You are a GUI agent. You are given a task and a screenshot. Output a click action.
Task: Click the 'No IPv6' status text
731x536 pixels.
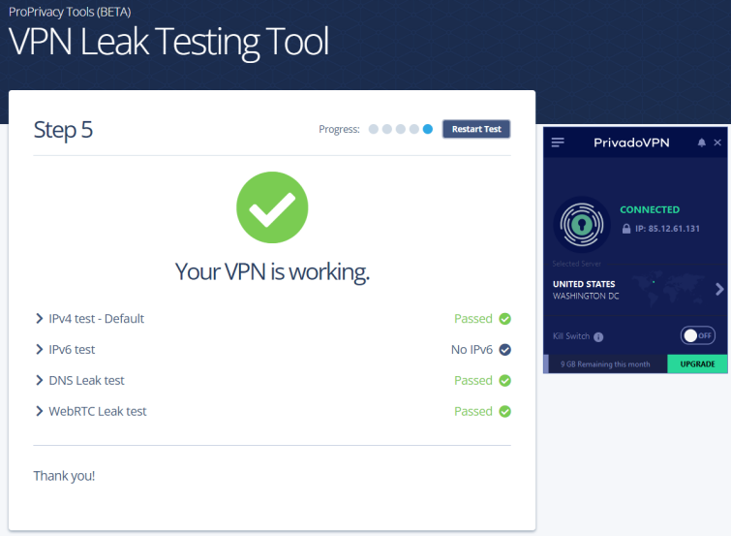(472, 349)
